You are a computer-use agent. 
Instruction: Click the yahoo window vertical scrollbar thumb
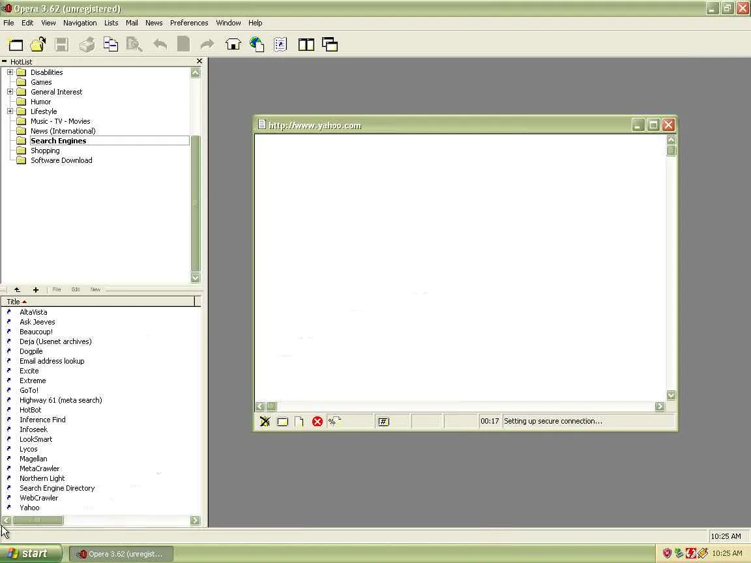click(x=671, y=151)
